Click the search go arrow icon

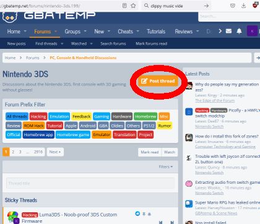(206, 6)
